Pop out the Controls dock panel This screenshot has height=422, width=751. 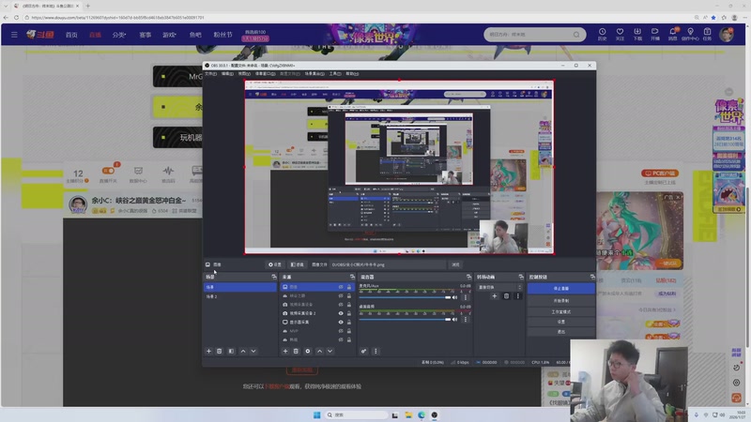tap(592, 277)
